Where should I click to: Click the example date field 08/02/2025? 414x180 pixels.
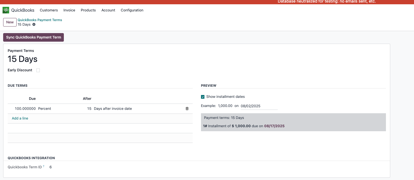[x=259, y=106]
